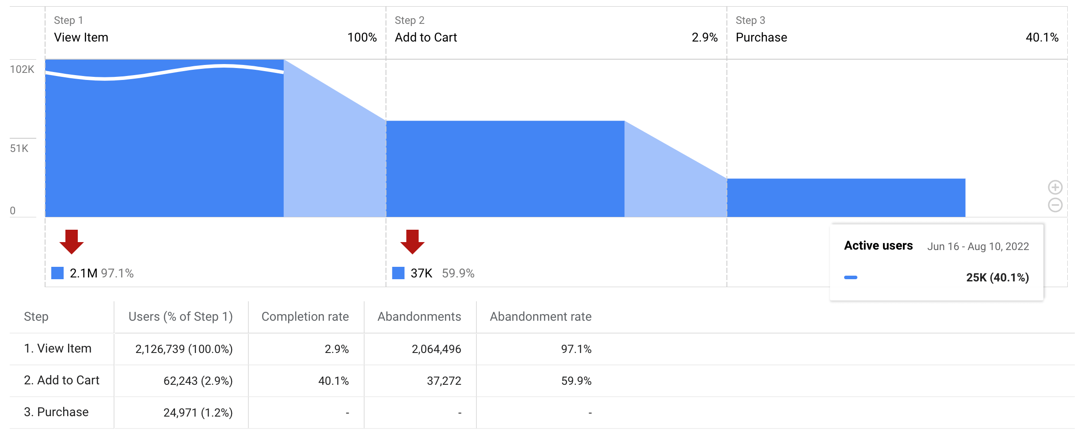Sort by Users (% of Step 1) column
This screenshot has width=1081, height=440.
coord(180,317)
